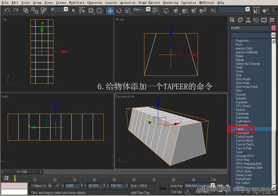Choose Taper from the modifier list
This screenshot has width=278, height=196.
click(240, 129)
